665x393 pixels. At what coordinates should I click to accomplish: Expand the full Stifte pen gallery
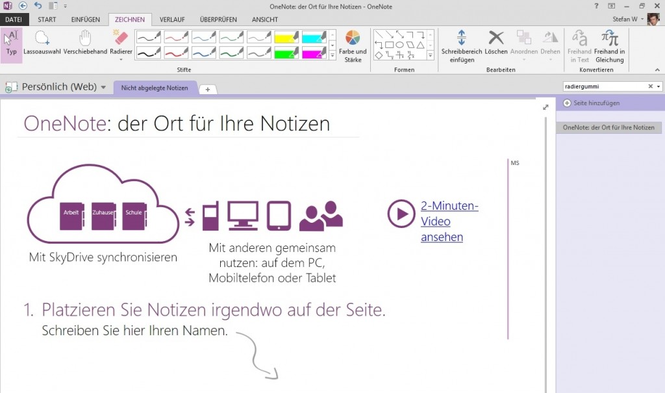pos(332,55)
